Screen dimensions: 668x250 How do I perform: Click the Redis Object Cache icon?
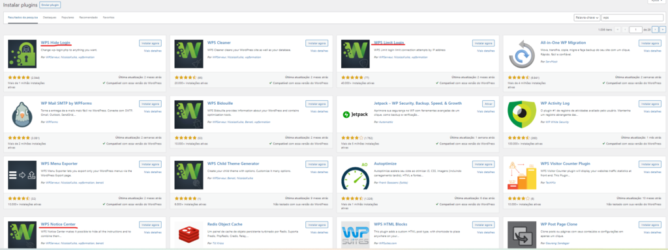pos(189,235)
